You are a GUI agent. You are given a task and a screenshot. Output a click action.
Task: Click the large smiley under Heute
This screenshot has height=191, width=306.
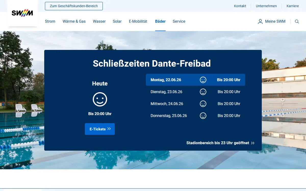pos(100,99)
